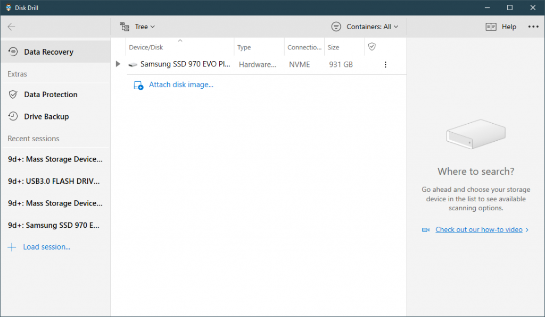545x317 pixels.
Task: Open Samsung SSD row kebab menu
Action: pyautogui.click(x=385, y=65)
